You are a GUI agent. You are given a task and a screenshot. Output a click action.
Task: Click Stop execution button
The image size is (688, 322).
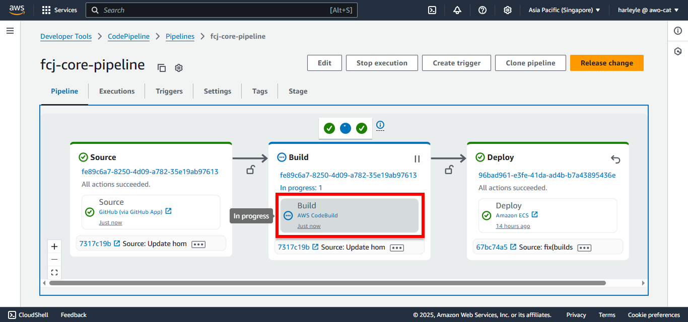coord(382,63)
